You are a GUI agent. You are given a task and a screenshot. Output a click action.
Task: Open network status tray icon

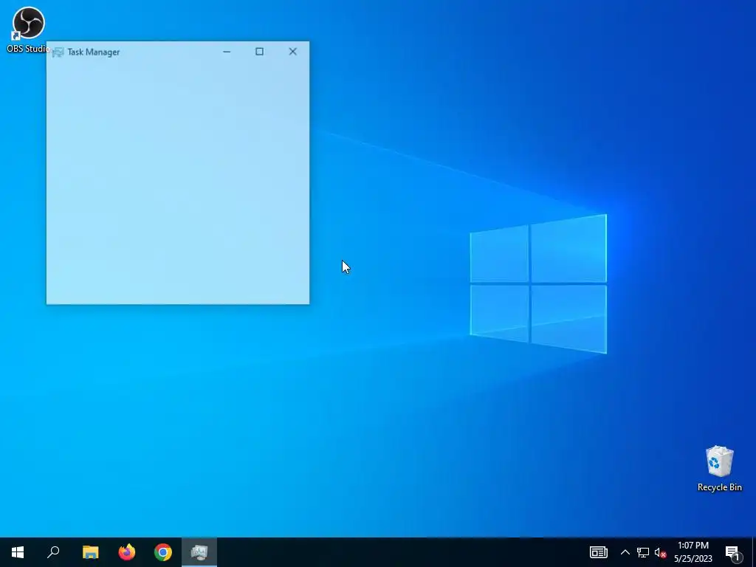click(x=643, y=552)
